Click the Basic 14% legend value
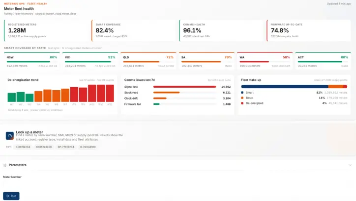356x201 pixels. (322, 98)
